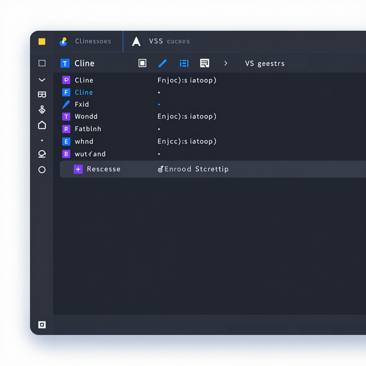Click the Enrood Stcrettip link
366x366 pixels.
pyautogui.click(x=197, y=169)
